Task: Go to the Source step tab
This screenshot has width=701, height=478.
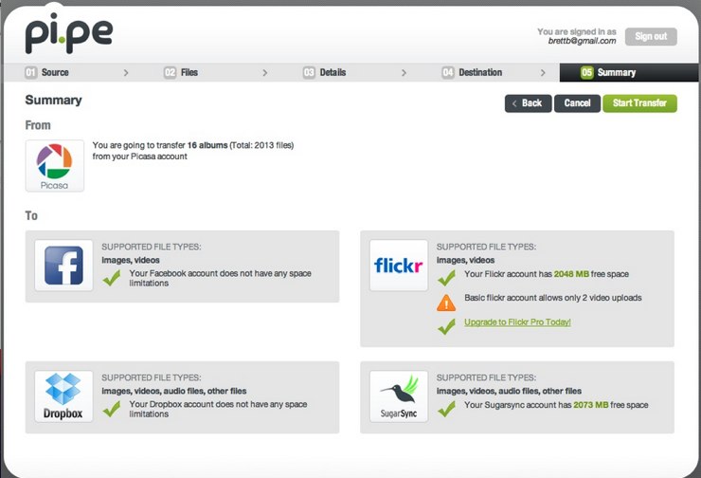Action: pos(74,72)
